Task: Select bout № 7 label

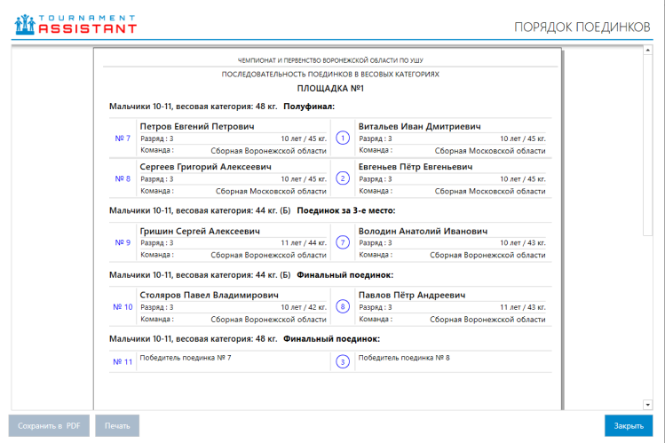Action: pos(123,138)
